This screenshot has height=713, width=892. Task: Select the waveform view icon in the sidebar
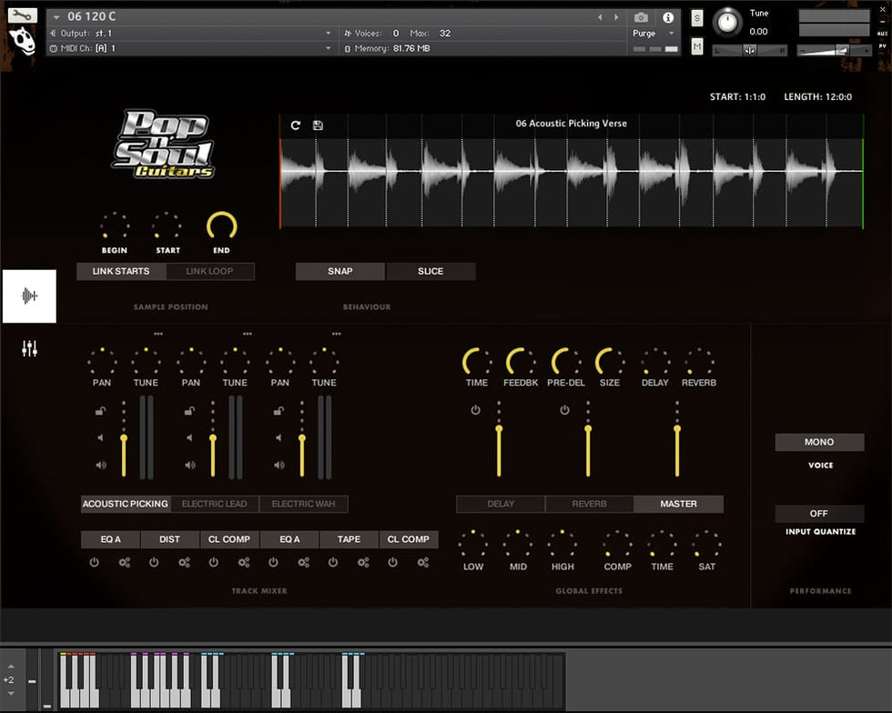pos(29,296)
